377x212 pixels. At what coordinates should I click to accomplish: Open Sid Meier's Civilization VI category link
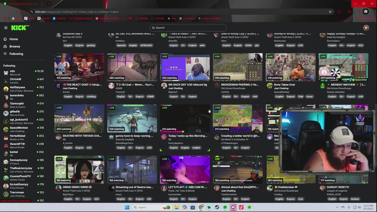[x=235, y=140]
